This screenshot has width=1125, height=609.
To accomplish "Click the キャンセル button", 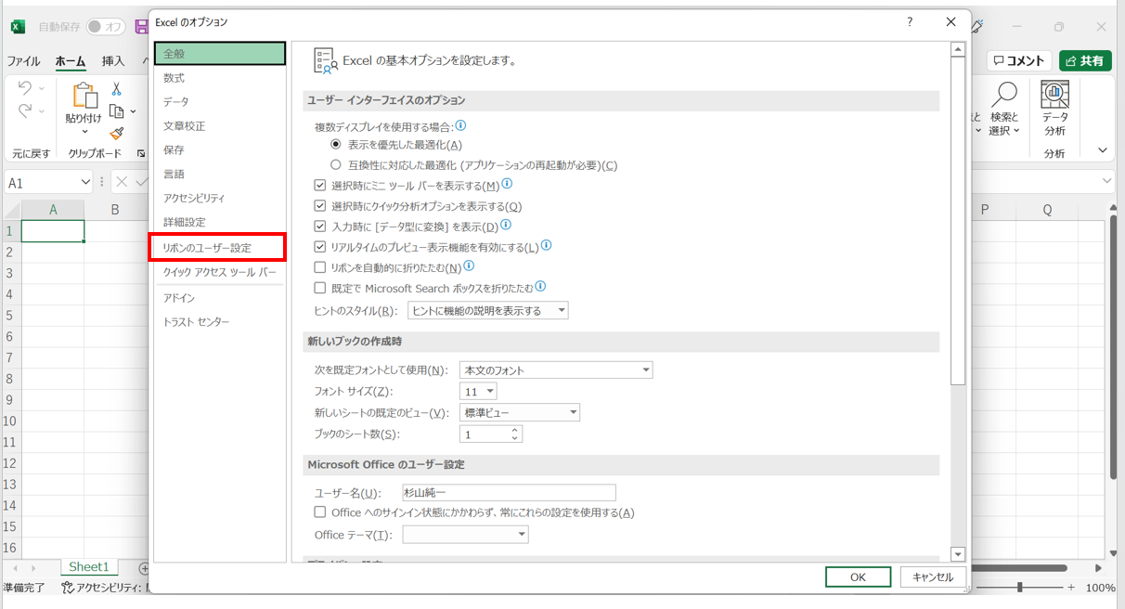I will point(933,577).
